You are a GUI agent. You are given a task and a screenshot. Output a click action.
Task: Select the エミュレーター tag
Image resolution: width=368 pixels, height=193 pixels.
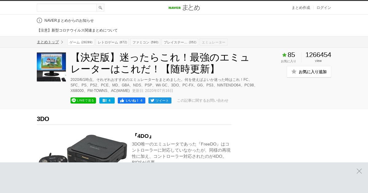[x=213, y=42]
